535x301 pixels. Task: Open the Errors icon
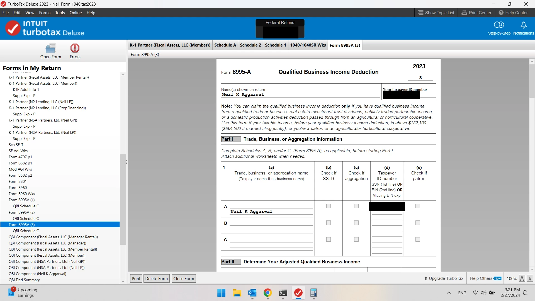[x=75, y=48]
